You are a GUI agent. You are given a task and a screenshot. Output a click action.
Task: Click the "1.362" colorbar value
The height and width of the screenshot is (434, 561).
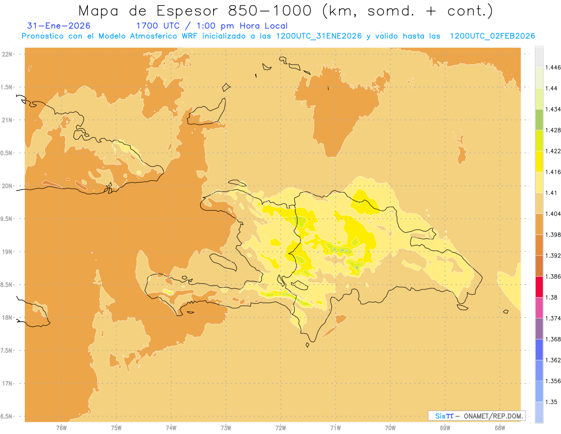(x=553, y=360)
